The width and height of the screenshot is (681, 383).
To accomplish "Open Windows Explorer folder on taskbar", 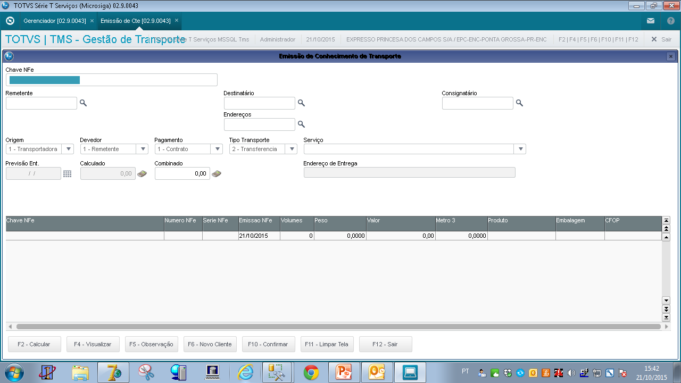I will (80, 372).
